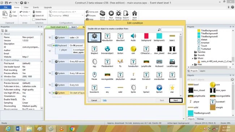This screenshot has width=235, height=132.
Task: Click Debug layout bug icon
Action: point(118,16)
